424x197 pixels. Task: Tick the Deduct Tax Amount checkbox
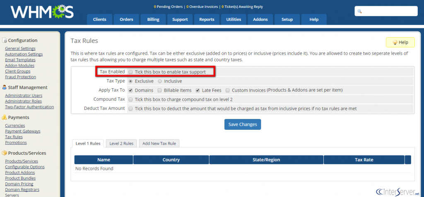(x=130, y=109)
